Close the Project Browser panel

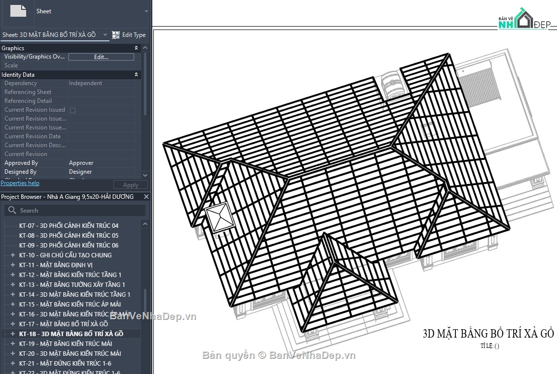pos(146,196)
